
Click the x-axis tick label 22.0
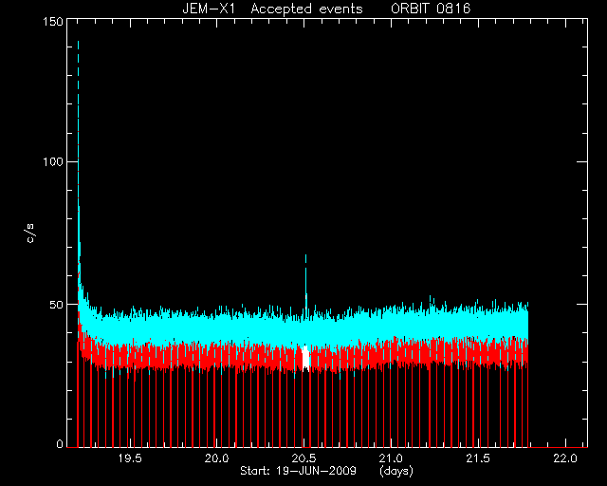(565, 458)
